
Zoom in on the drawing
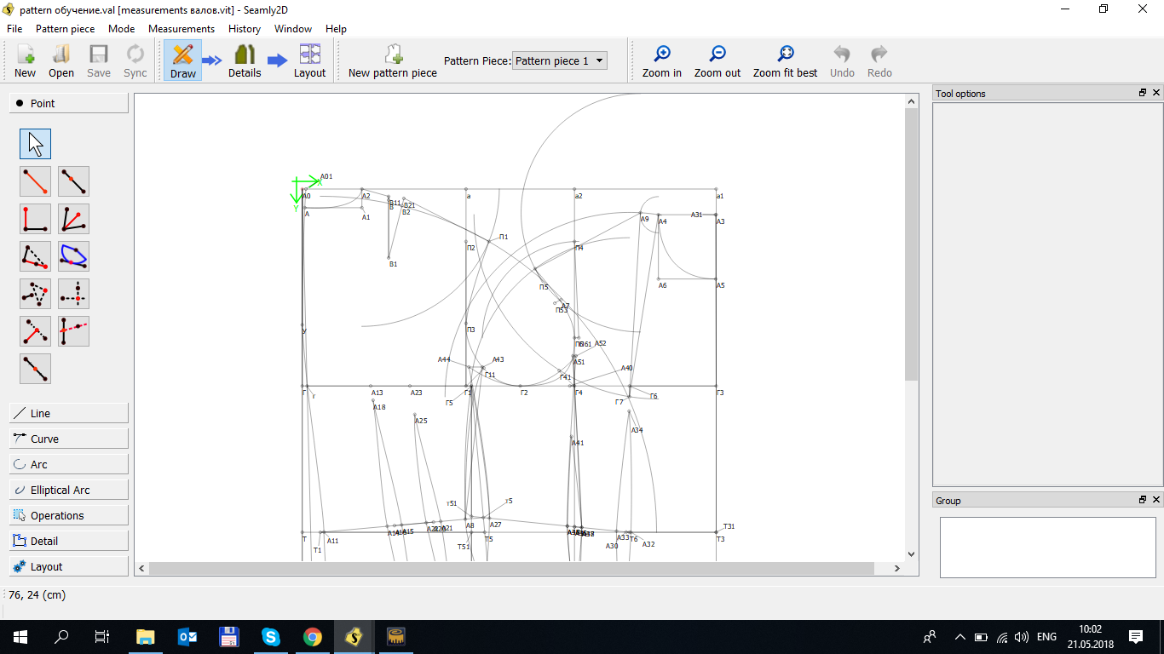coord(662,60)
